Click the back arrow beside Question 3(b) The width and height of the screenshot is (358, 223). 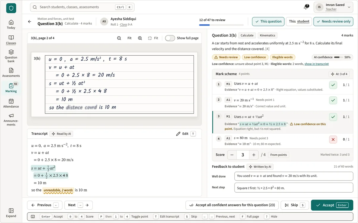click(30, 21)
